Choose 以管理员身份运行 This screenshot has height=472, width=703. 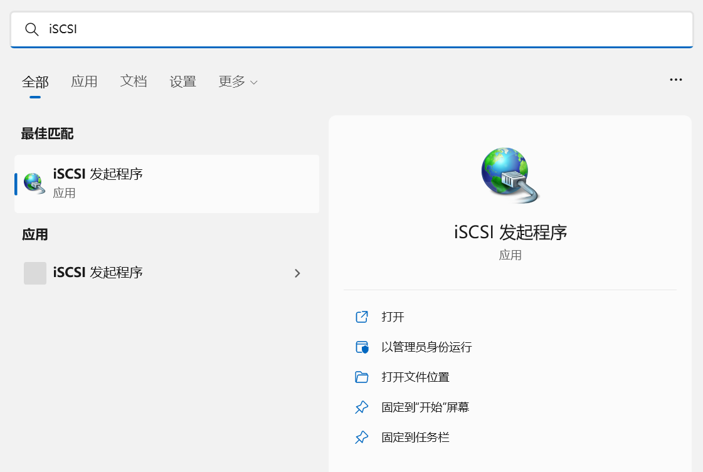click(426, 347)
